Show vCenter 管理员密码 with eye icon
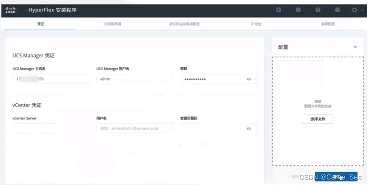Image resolution: width=369 pixels, height=185 pixels. tap(249, 128)
